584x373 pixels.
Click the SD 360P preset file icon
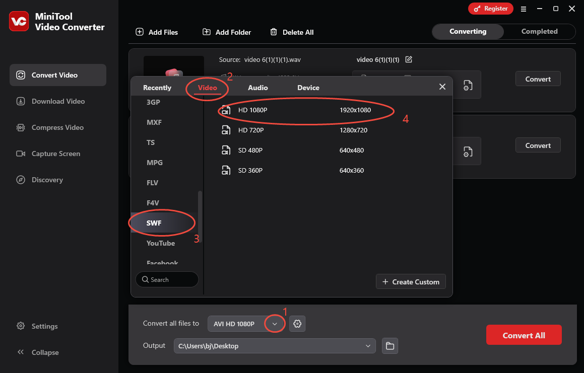[x=226, y=171]
